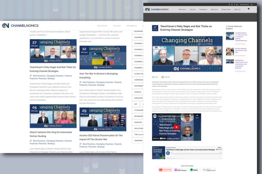Open the Best Practices tag under the TeamViewer post

pyautogui.click(x=39, y=76)
